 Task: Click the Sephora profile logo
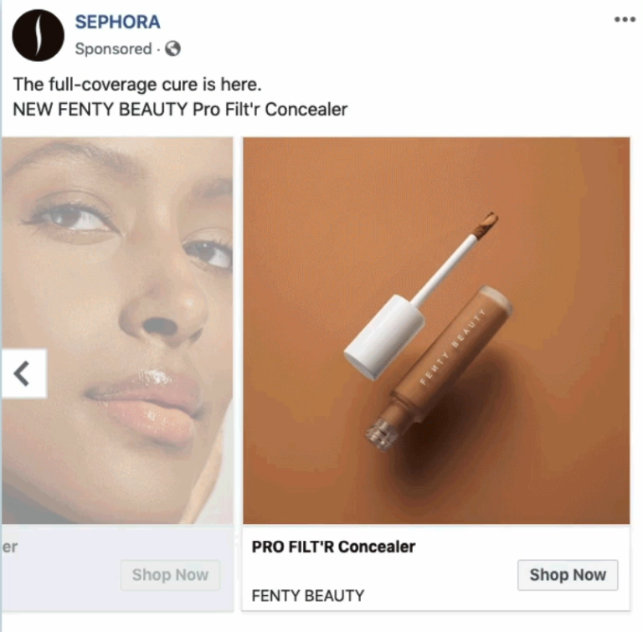pos(39,35)
